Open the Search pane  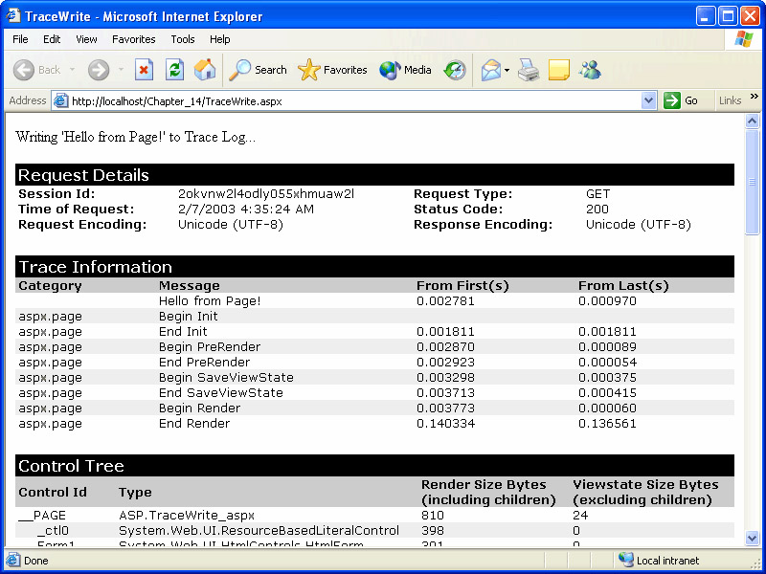pos(259,70)
